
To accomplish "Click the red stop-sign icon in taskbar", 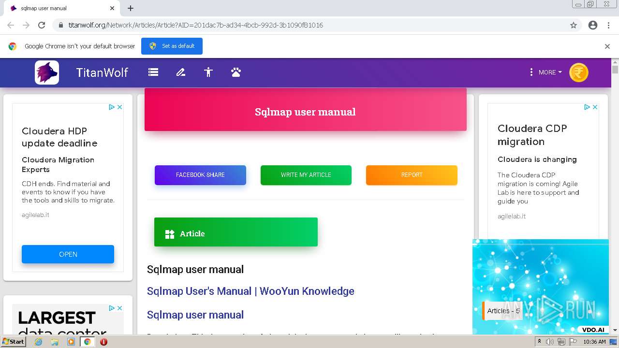I will [x=103, y=342].
